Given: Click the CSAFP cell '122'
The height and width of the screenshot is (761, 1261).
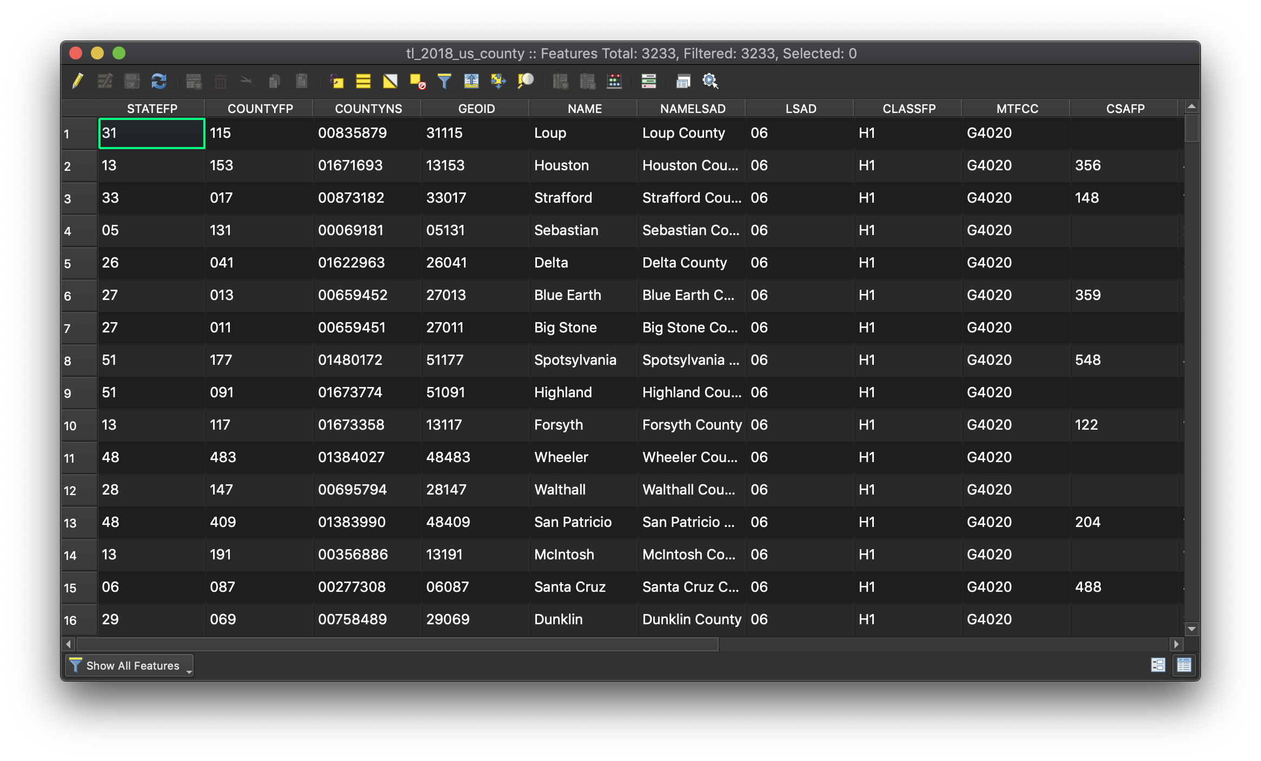Looking at the screenshot, I should [1125, 425].
